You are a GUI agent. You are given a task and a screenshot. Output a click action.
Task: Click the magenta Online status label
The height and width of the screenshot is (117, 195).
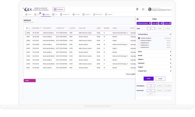pyautogui.click(x=30, y=81)
